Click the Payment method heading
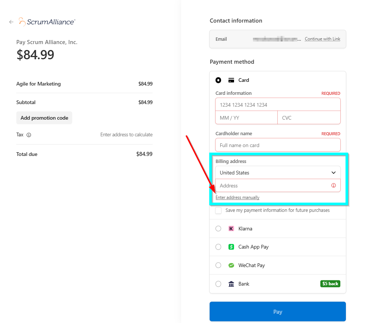 (x=232, y=62)
